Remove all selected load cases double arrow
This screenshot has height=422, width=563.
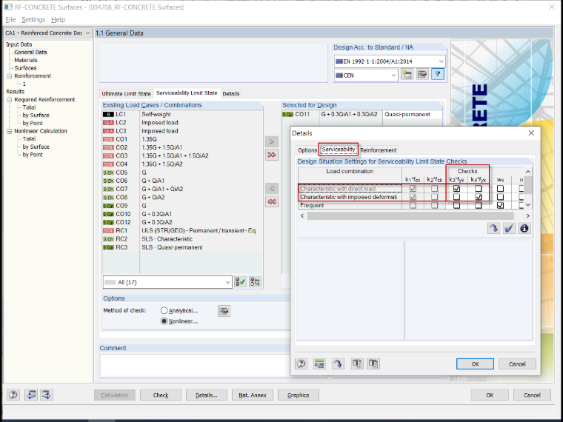pos(272,201)
